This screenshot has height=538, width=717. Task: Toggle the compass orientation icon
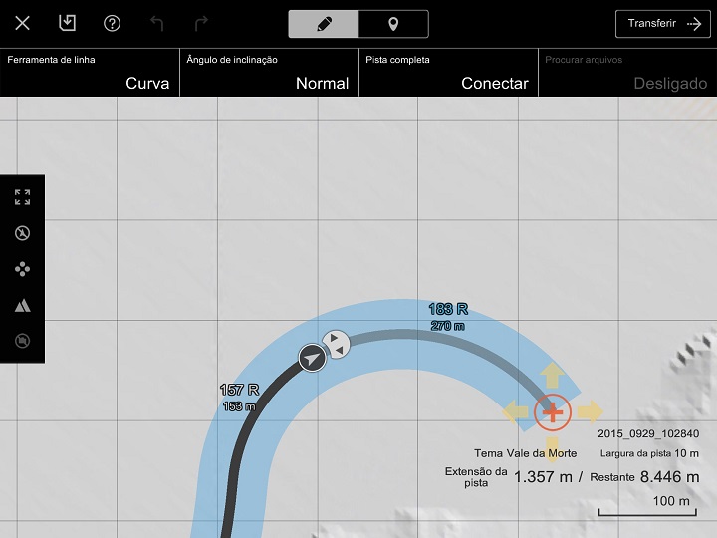(22, 233)
